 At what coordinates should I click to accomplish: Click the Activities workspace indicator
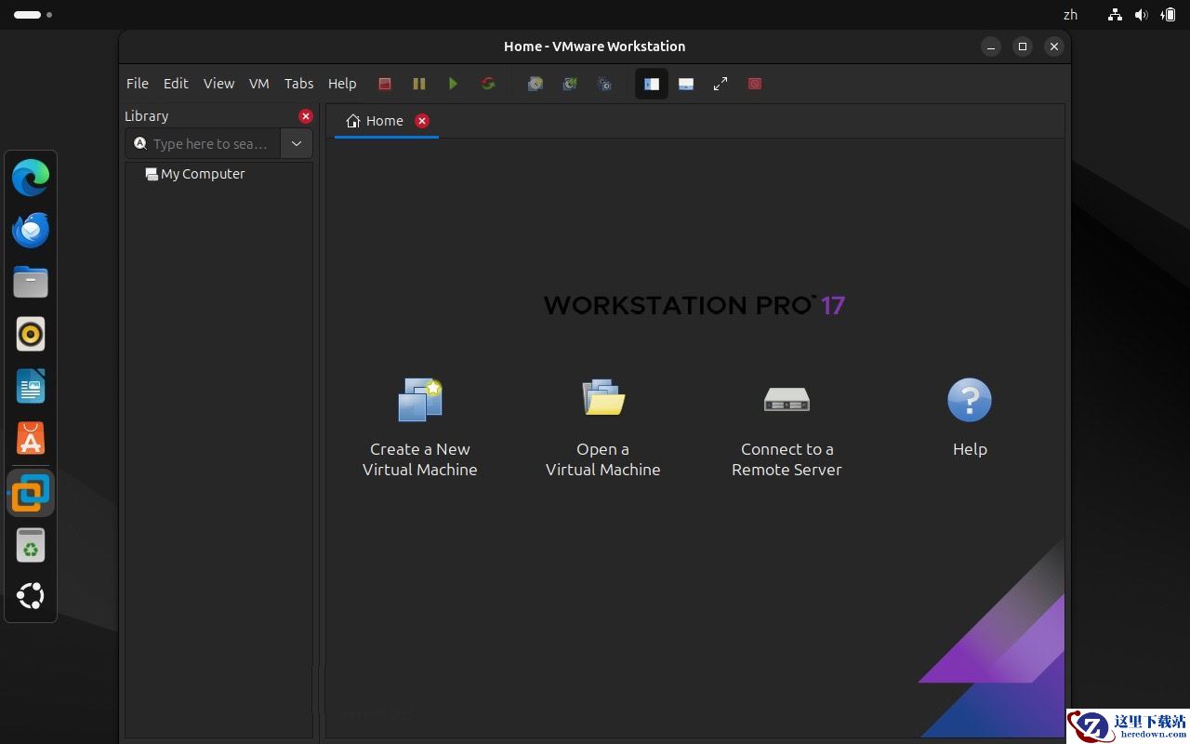coord(33,15)
